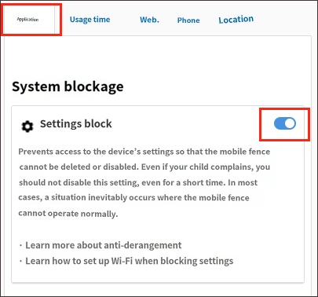
Task: Open the Location tab
Action: 236,20
